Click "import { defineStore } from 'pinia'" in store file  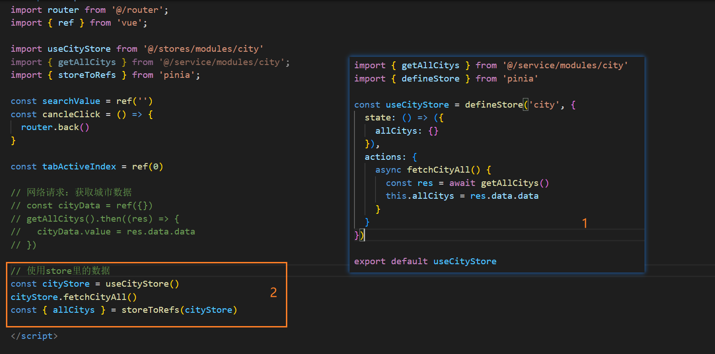tap(446, 78)
